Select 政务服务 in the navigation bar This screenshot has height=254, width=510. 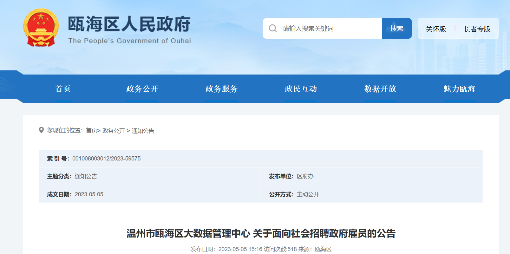tap(221, 89)
